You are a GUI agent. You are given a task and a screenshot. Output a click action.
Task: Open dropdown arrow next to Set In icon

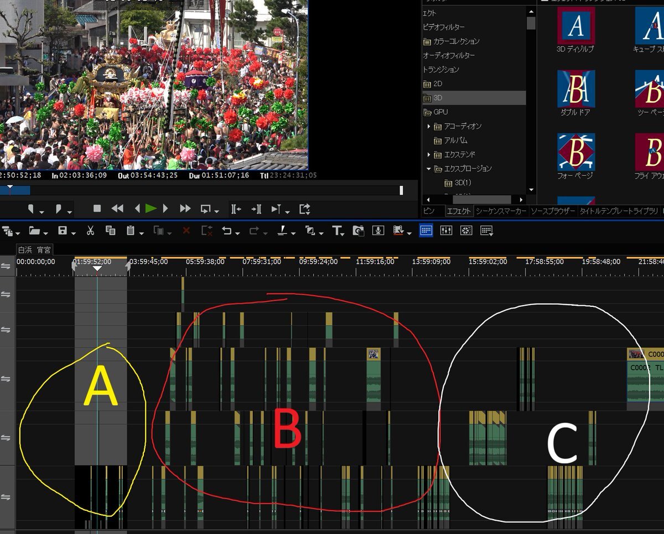pyautogui.click(x=42, y=212)
